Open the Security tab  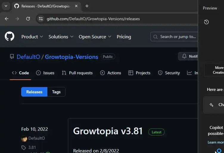pyautogui.click(x=169, y=73)
